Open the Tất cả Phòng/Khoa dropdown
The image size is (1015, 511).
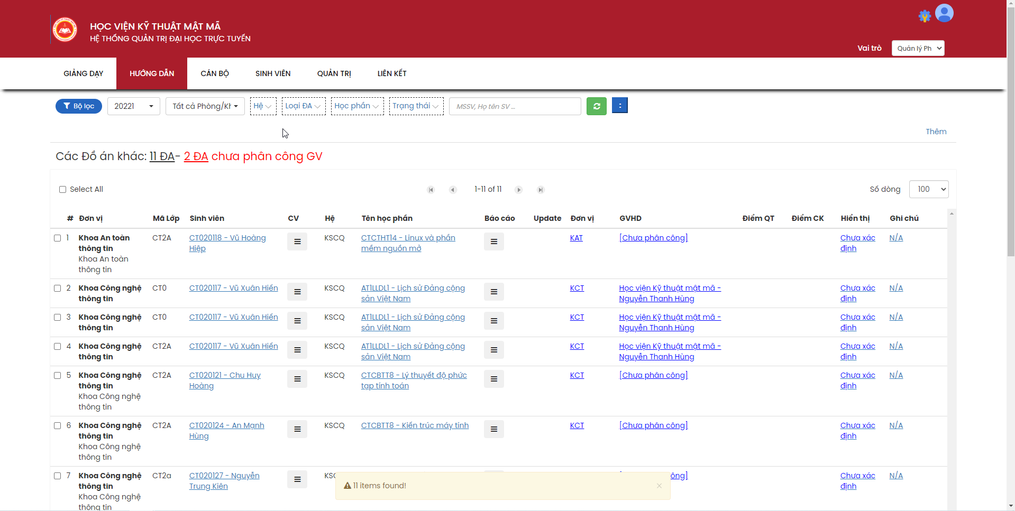tap(205, 106)
